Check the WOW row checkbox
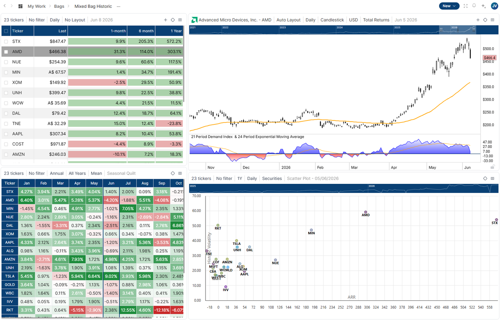This screenshot has height=320, width=500. 6,103
